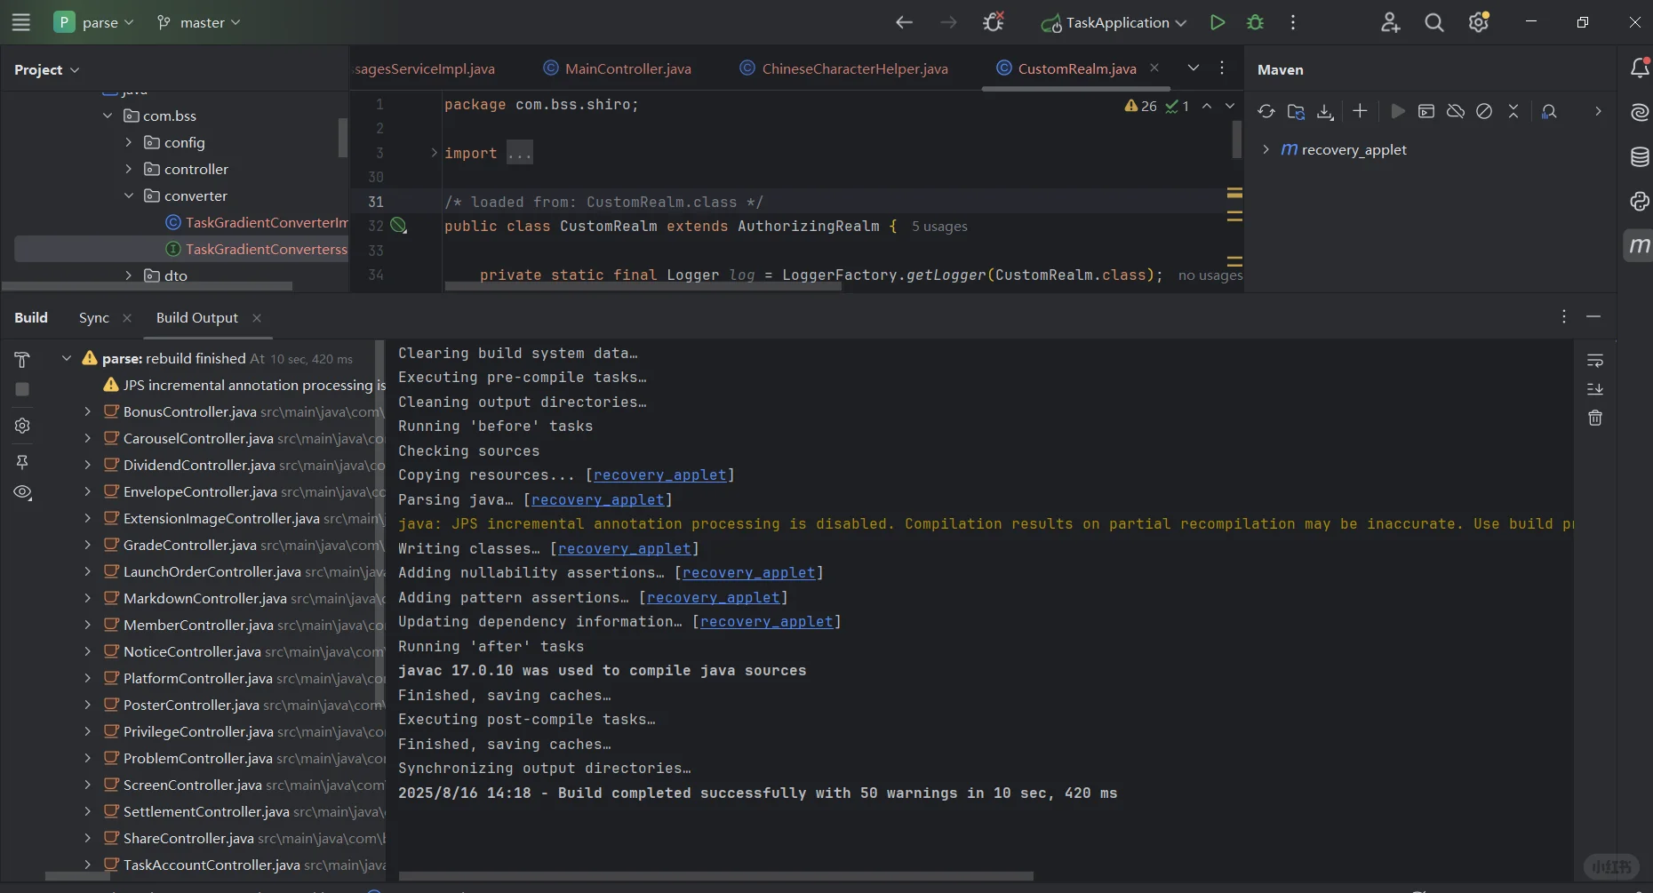The height and width of the screenshot is (893, 1653).
Task: Toggle the build view eye options
Action: pyautogui.click(x=22, y=492)
